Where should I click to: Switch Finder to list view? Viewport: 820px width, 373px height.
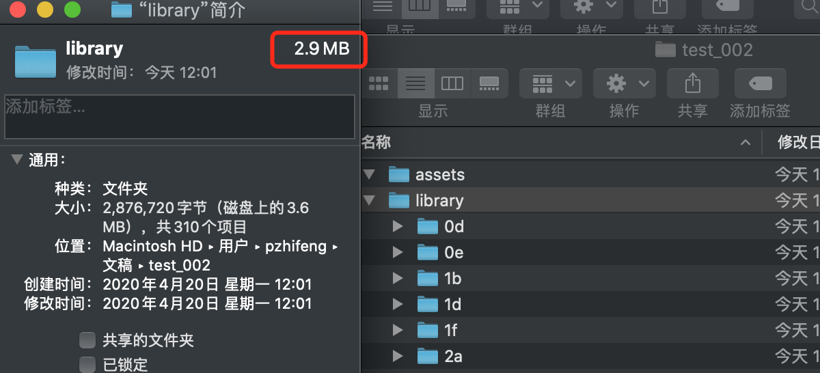point(415,83)
